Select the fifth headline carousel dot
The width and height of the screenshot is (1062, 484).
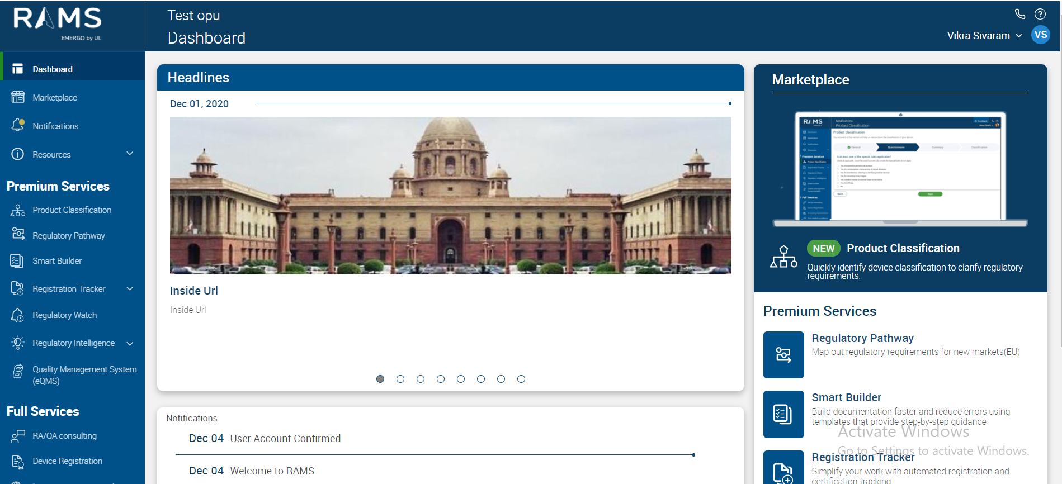point(461,379)
